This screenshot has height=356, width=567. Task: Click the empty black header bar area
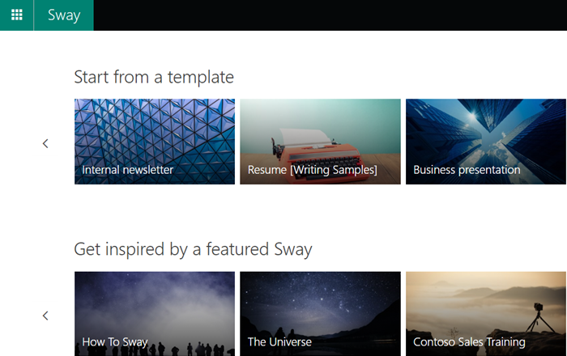[x=324, y=15]
